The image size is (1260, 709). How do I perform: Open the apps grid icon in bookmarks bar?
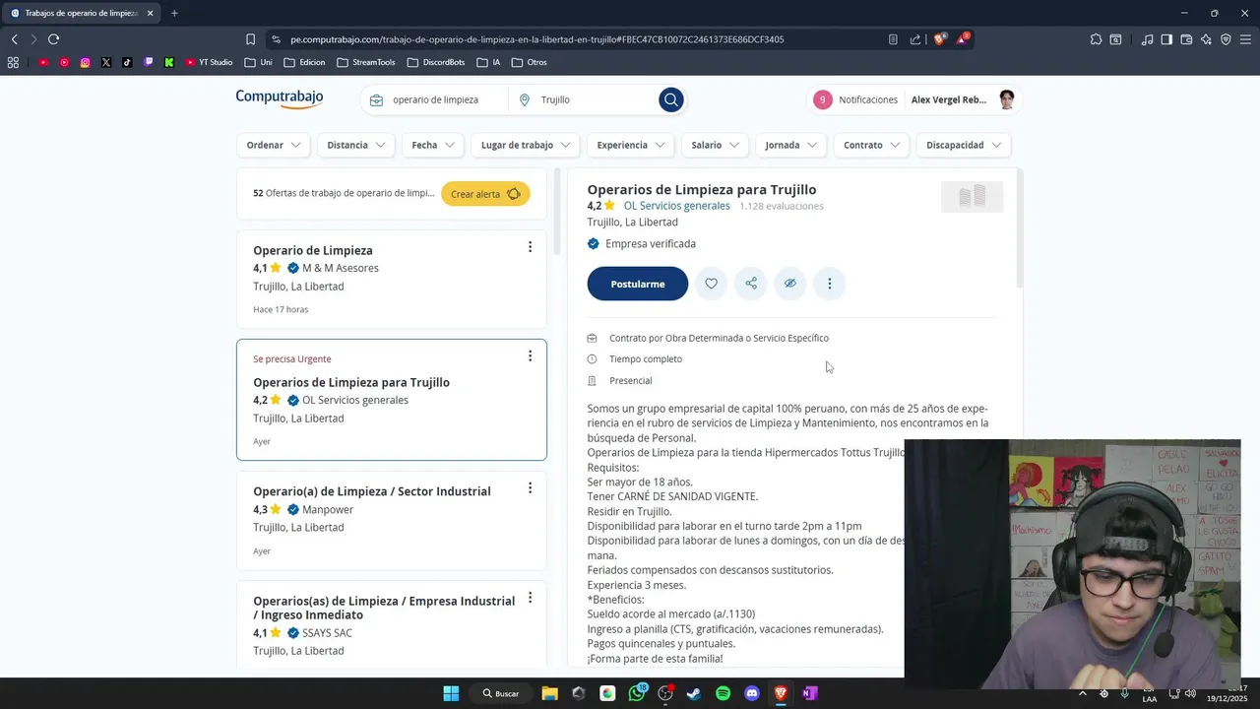click(13, 62)
